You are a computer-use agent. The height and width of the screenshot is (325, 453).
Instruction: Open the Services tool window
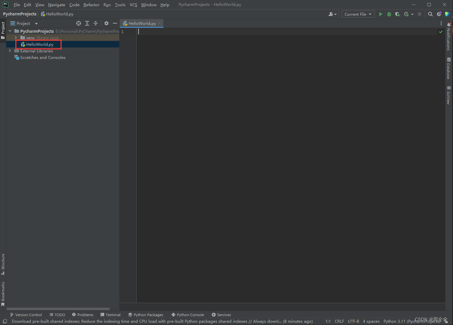[221, 315]
